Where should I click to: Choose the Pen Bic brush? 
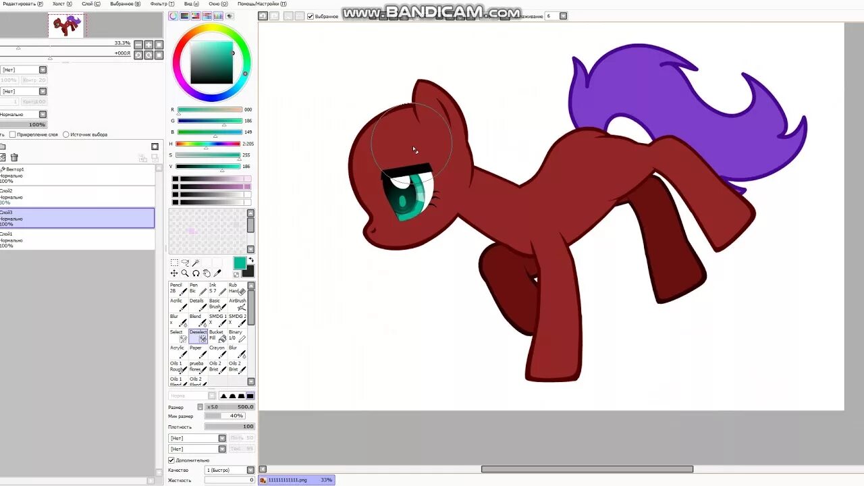[198, 289]
